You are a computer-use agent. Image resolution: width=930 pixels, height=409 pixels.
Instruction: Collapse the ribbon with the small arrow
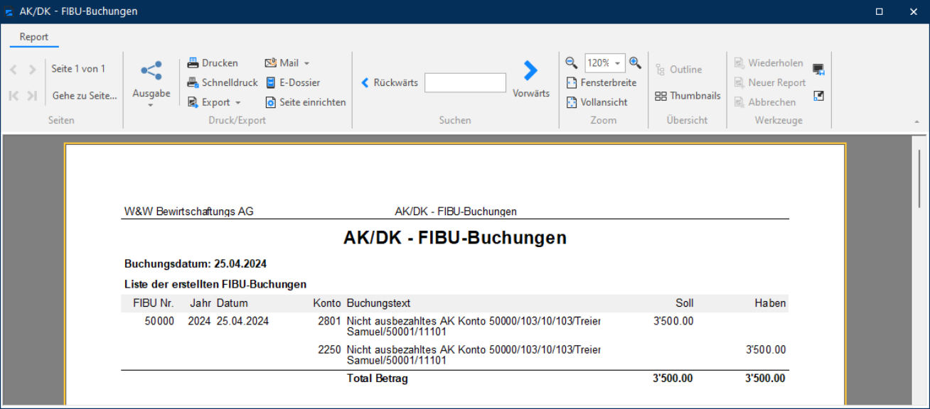(x=916, y=121)
